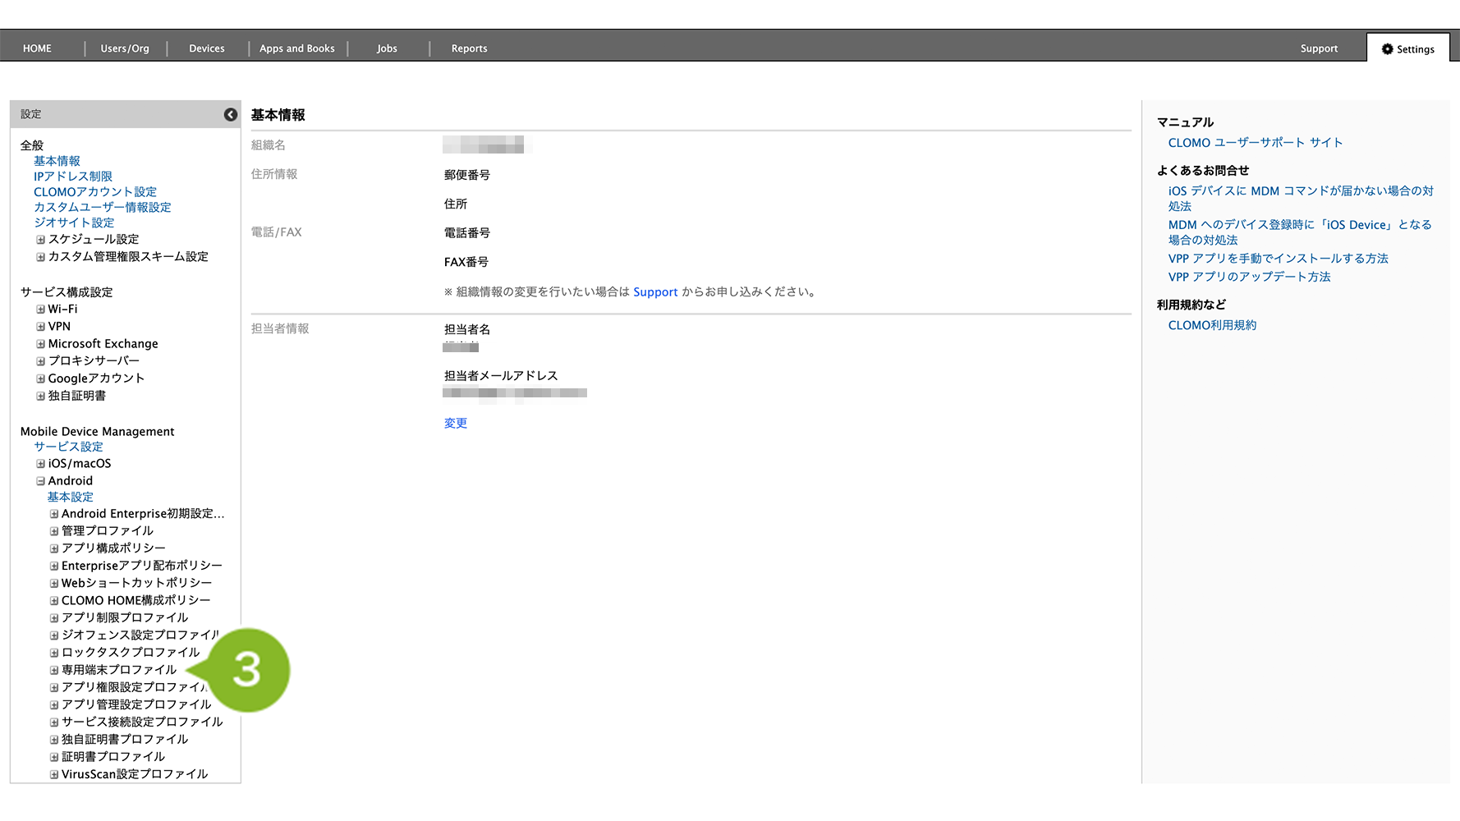Viewport: 1460px width, 821px height.
Task: Expand ロックタスクプロファイル plus icon
Action: tap(54, 653)
